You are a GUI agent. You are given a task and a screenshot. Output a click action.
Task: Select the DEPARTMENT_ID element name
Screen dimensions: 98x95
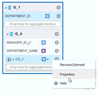click(x=18, y=16)
